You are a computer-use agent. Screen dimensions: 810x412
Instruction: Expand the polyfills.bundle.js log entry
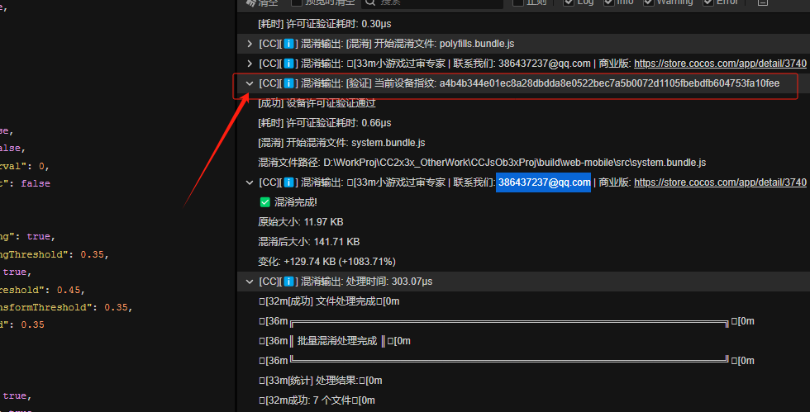click(x=250, y=44)
